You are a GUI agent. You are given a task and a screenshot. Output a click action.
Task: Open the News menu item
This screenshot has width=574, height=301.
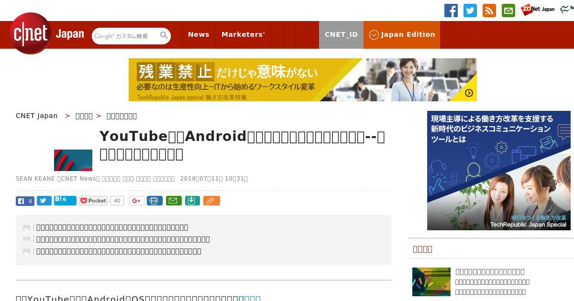[x=199, y=34]
